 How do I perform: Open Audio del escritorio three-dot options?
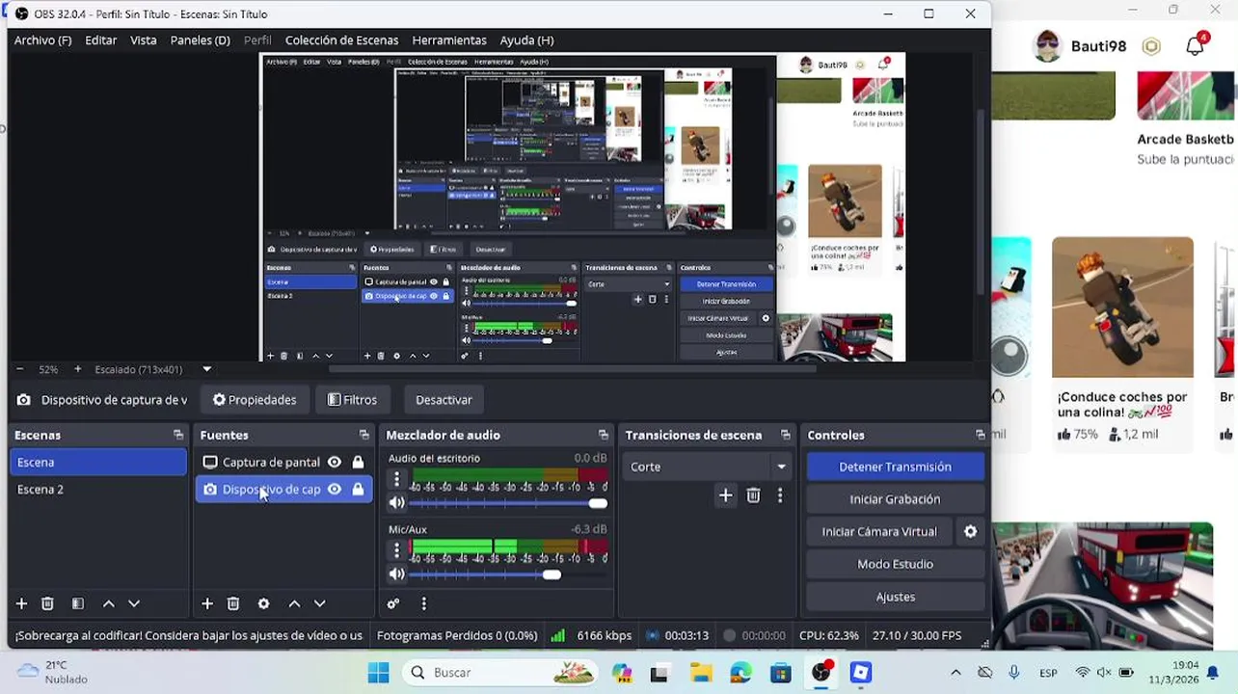tap(396, 478)
